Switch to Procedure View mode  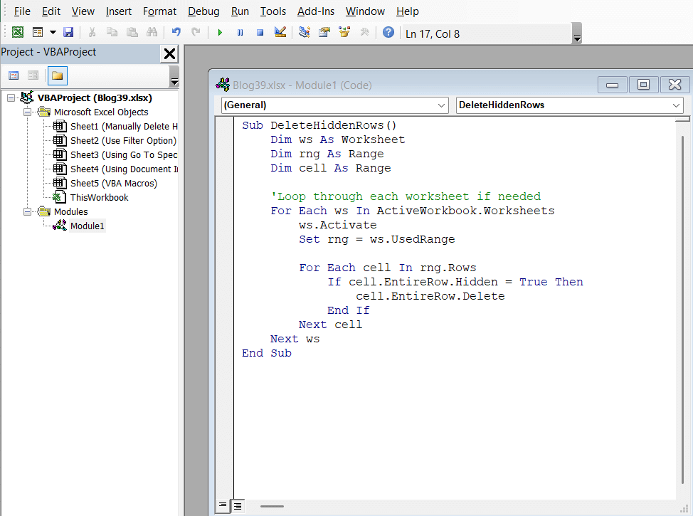tap(223, 505)
